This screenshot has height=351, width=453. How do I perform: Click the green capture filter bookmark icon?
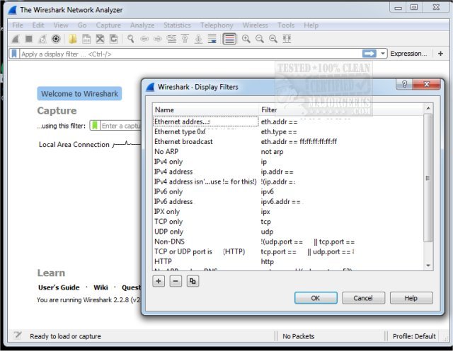point(94,126)
